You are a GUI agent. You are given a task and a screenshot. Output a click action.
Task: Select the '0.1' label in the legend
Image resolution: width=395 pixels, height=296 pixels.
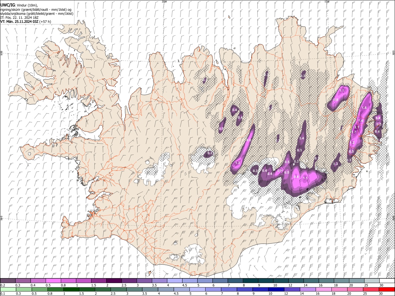[2, 294]
